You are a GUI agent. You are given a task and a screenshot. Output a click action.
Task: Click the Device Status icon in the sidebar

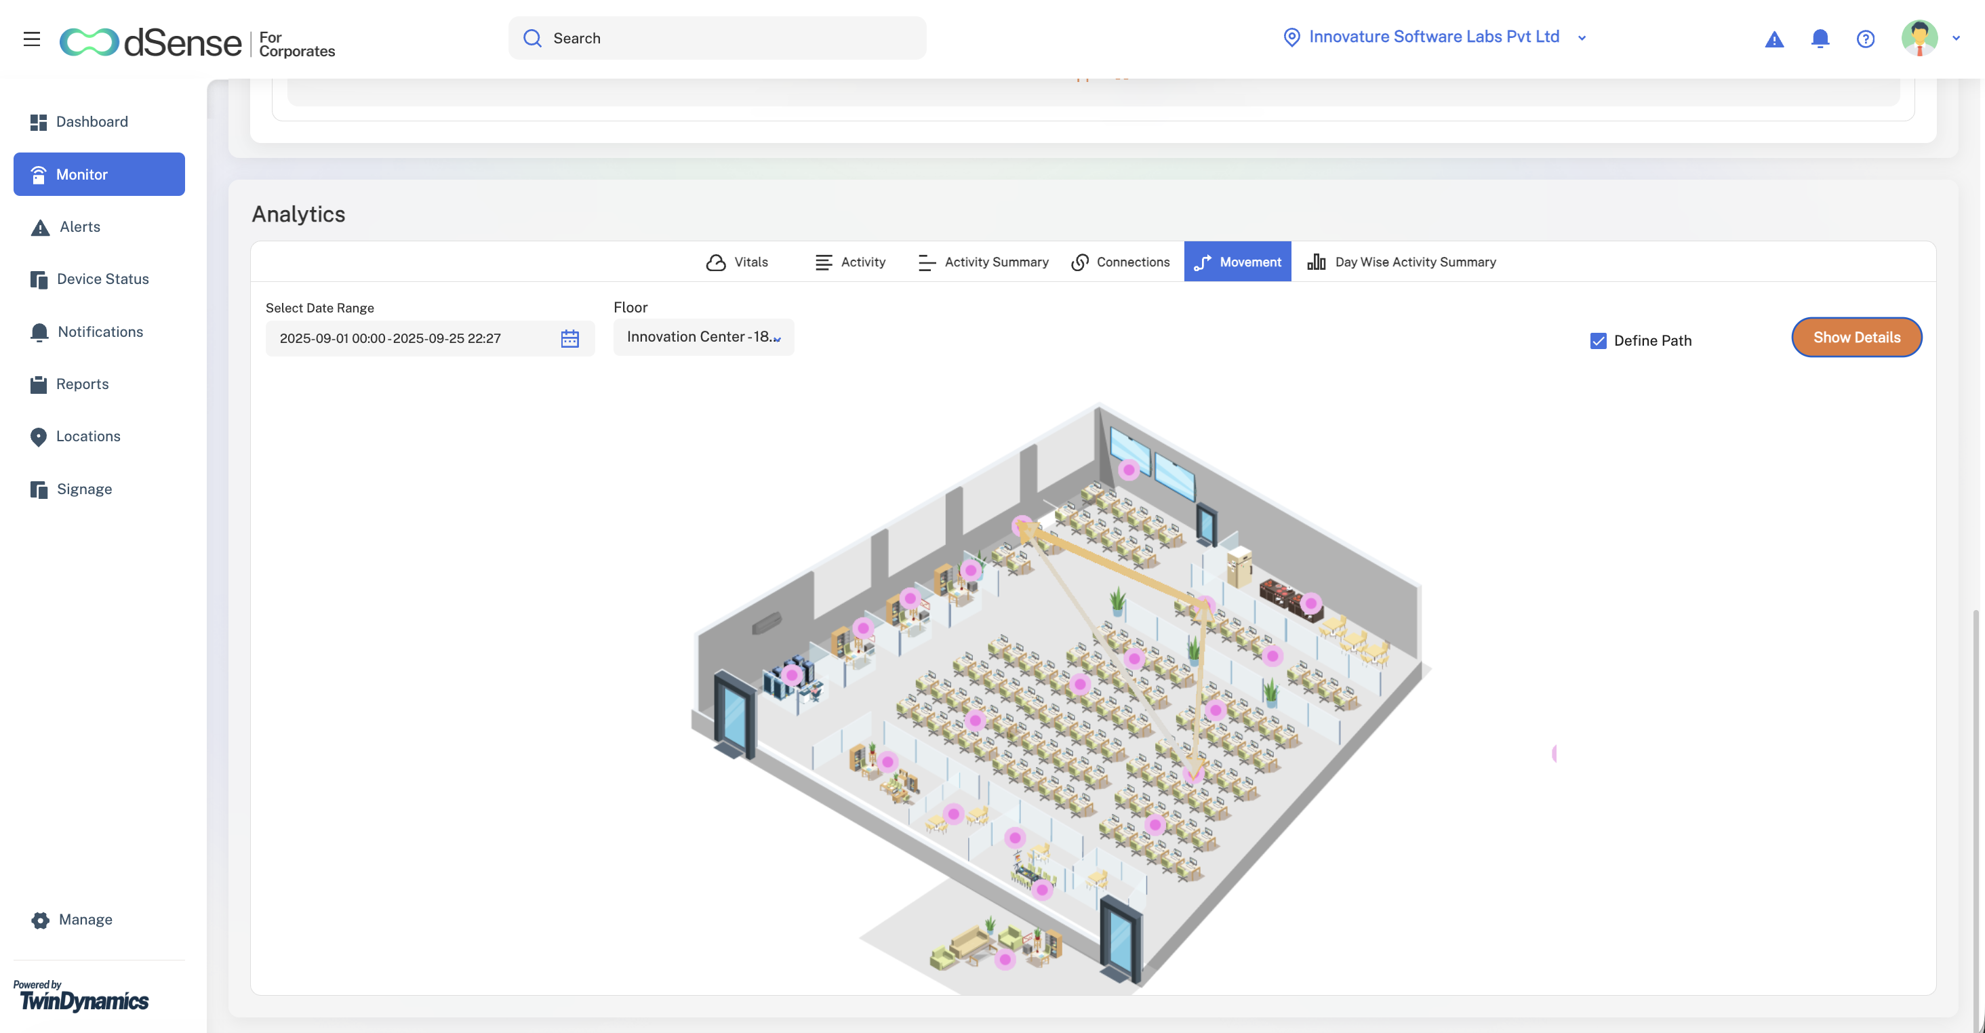pyautogui.click(x=39, y=280)
